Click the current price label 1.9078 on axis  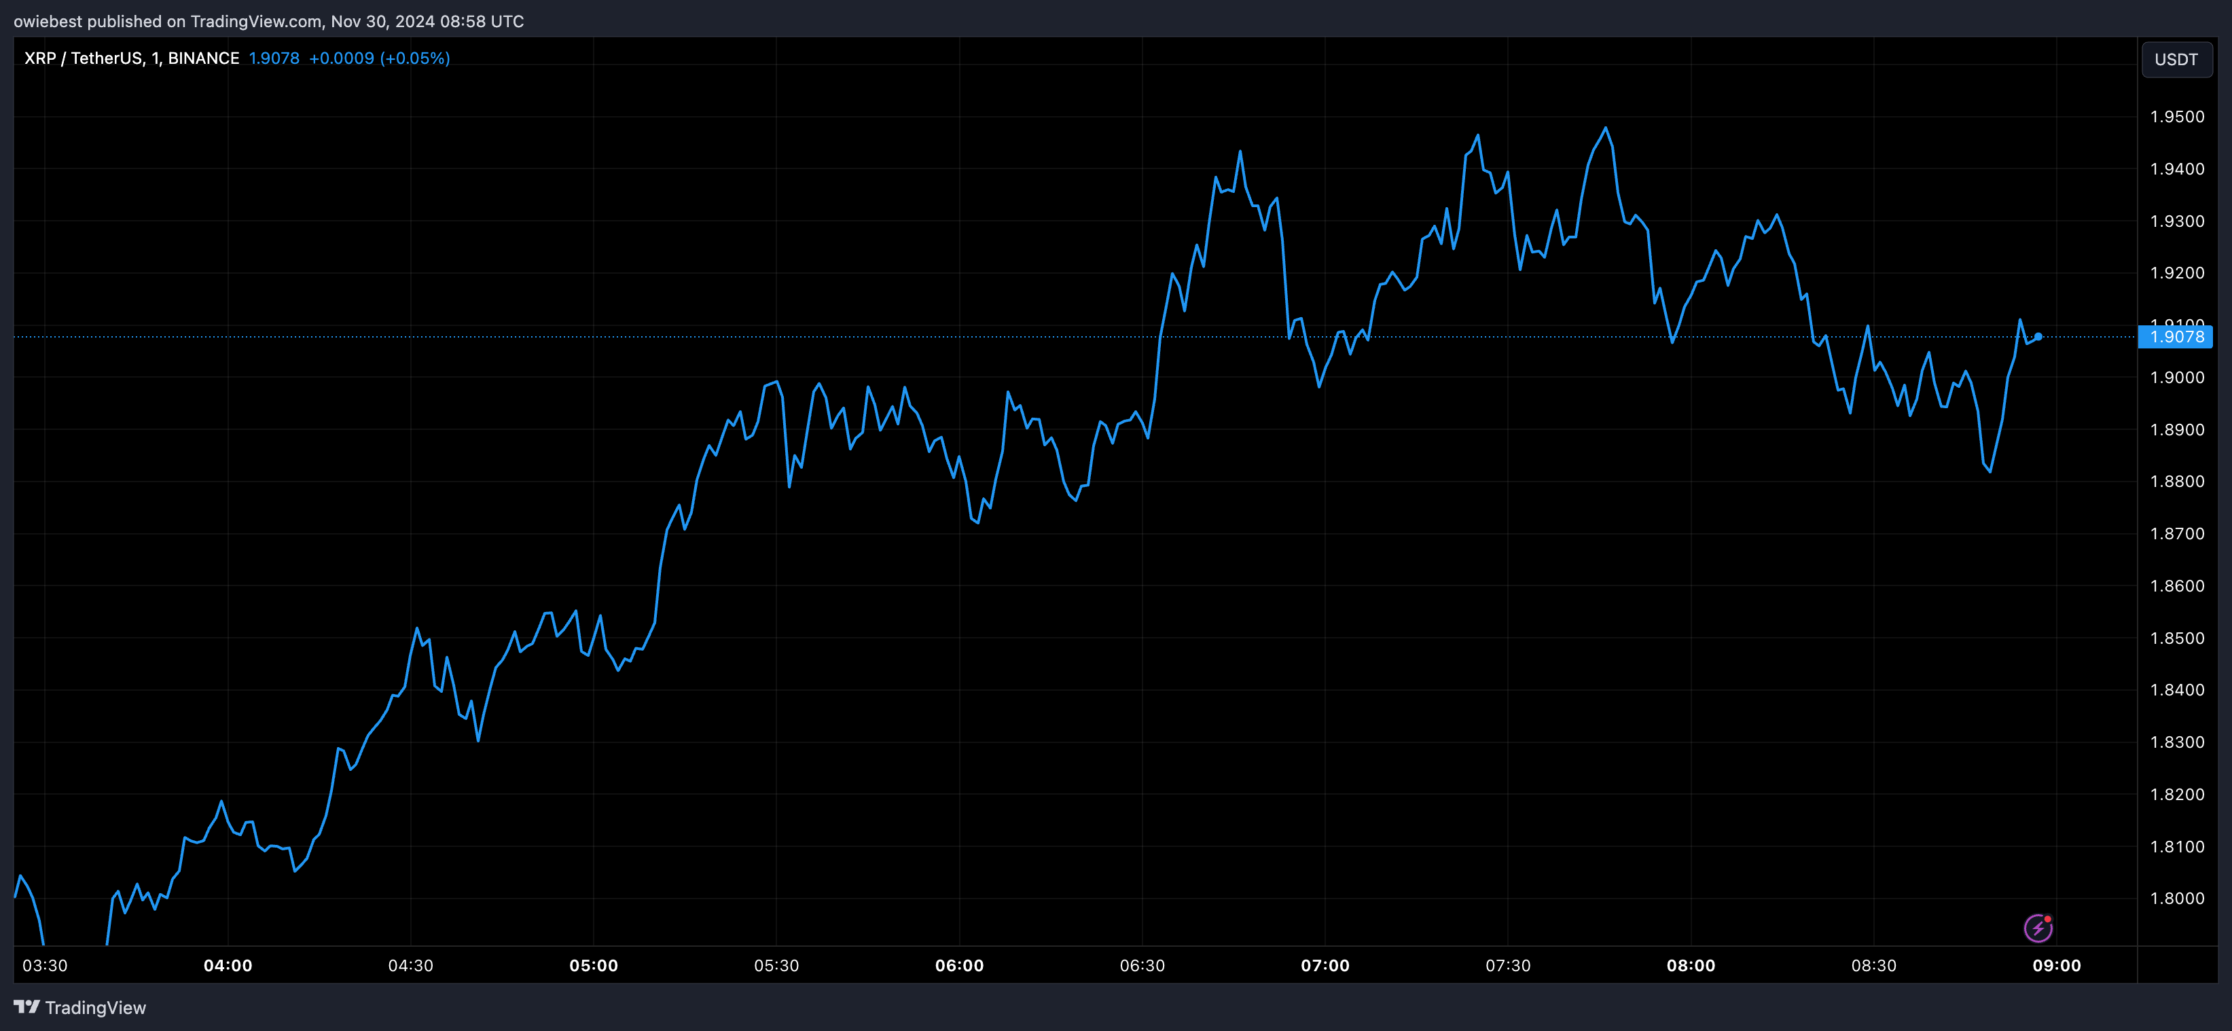2176,337
